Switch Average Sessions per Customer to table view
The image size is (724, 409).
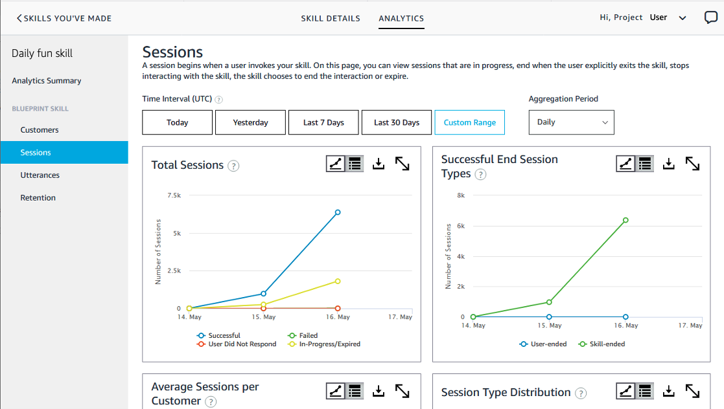[353, 391]
